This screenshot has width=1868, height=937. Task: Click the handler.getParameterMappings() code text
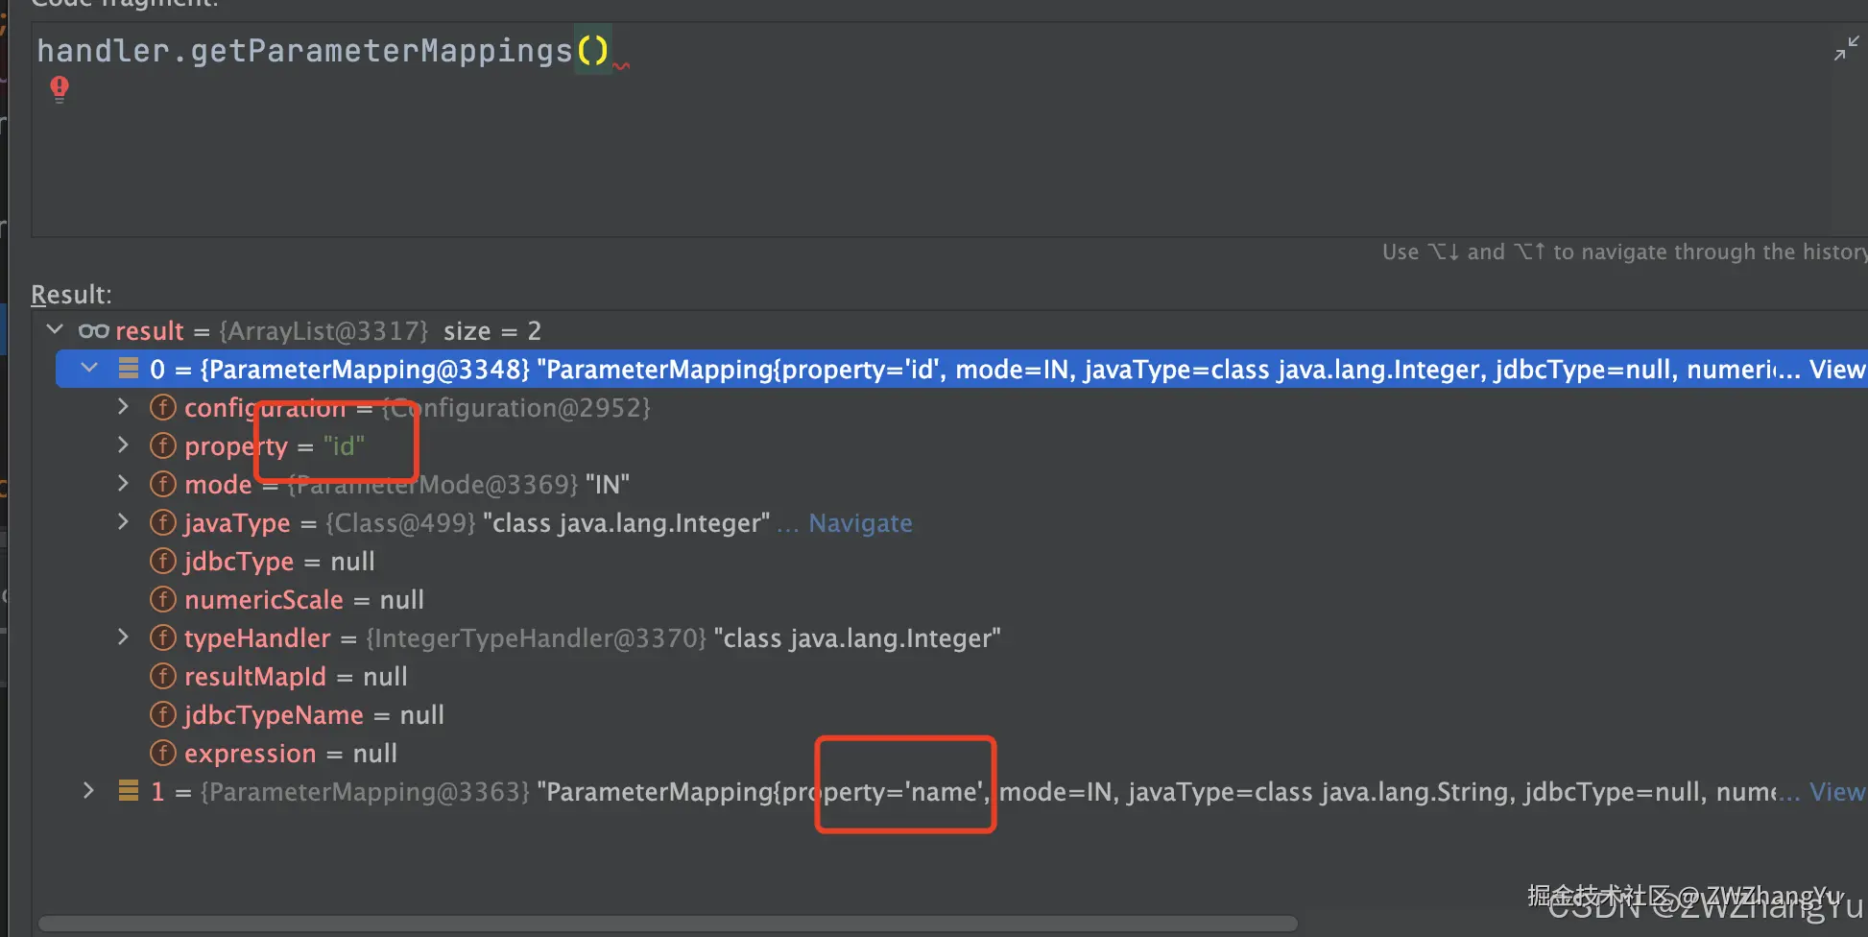(323, 50)
